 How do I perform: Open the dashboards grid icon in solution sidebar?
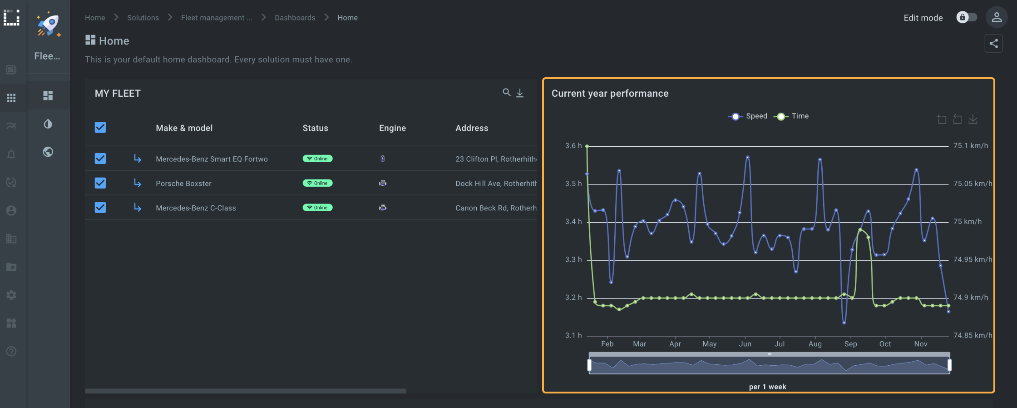pos(48,95)
